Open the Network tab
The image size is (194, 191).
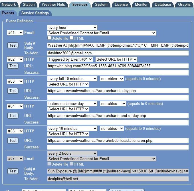coord(9,4)
